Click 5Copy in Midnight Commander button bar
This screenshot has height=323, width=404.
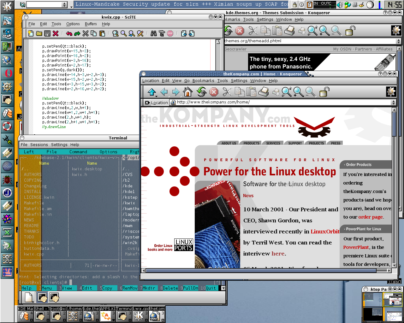(107, 288)
